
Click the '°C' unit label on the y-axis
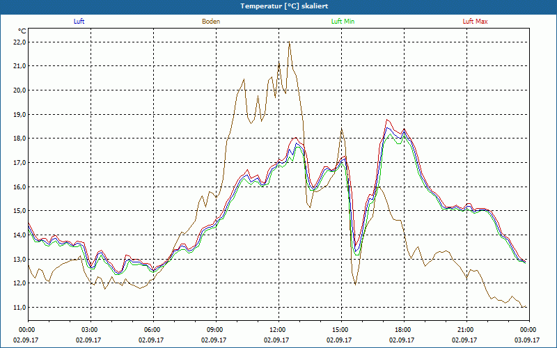pyautogui.click(x=22, y=31)
